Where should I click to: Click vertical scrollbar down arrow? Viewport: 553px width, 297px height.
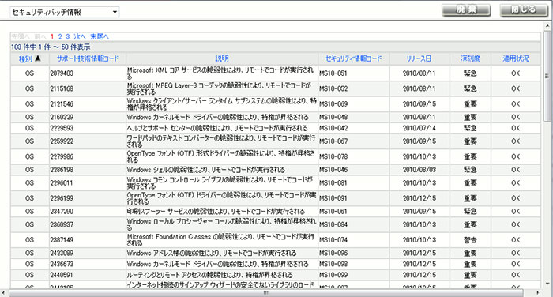[x=547, y=284]
